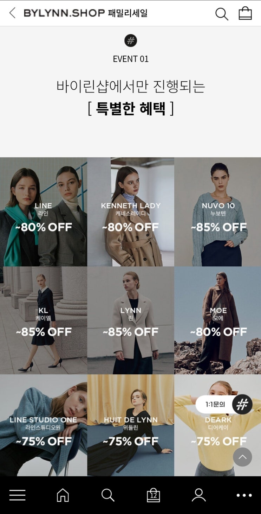Image resolution: width=261 pixels, height=514 pixels.
Task: Open the bag icon showing 12
Action: [x=153, y=495]
